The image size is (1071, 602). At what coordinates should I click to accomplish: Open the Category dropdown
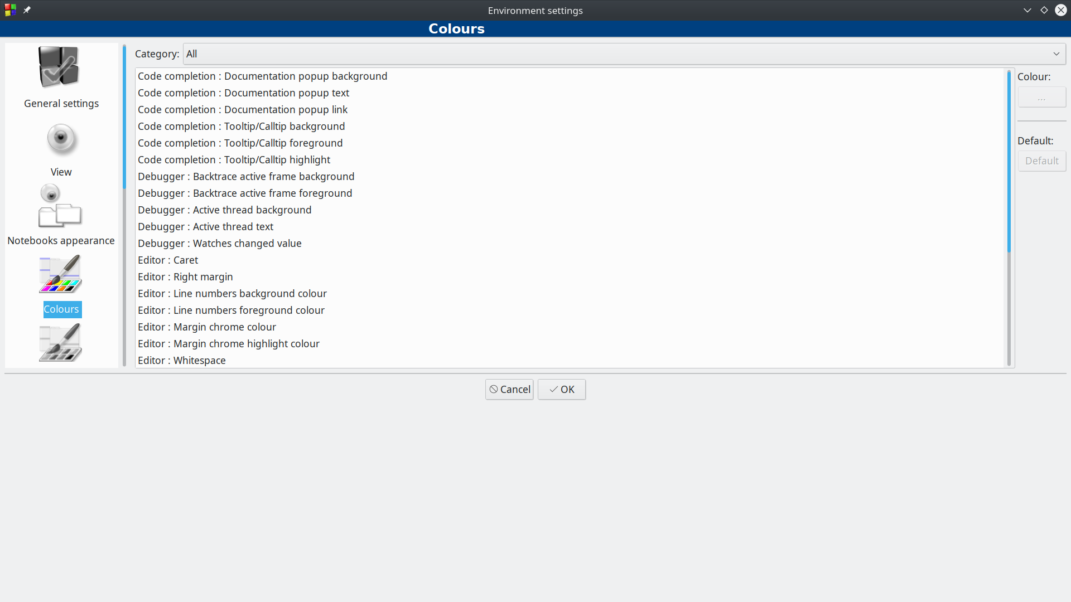tap(624, 54)
